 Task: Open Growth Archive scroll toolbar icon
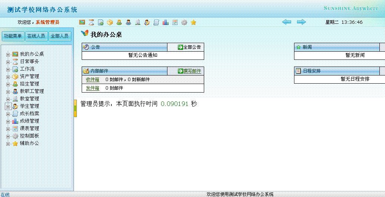pyautogui.click(x=156, y=22)
